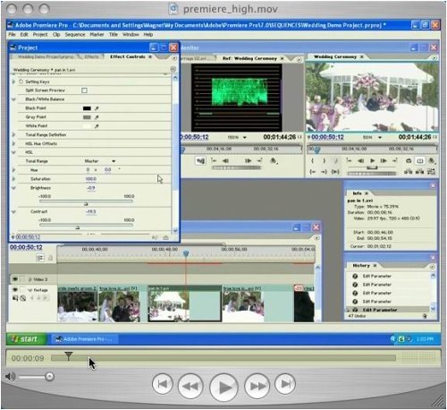Toggle Footage track visibility eye
Viewport: 447px width, 410px height.
(15, 290)
